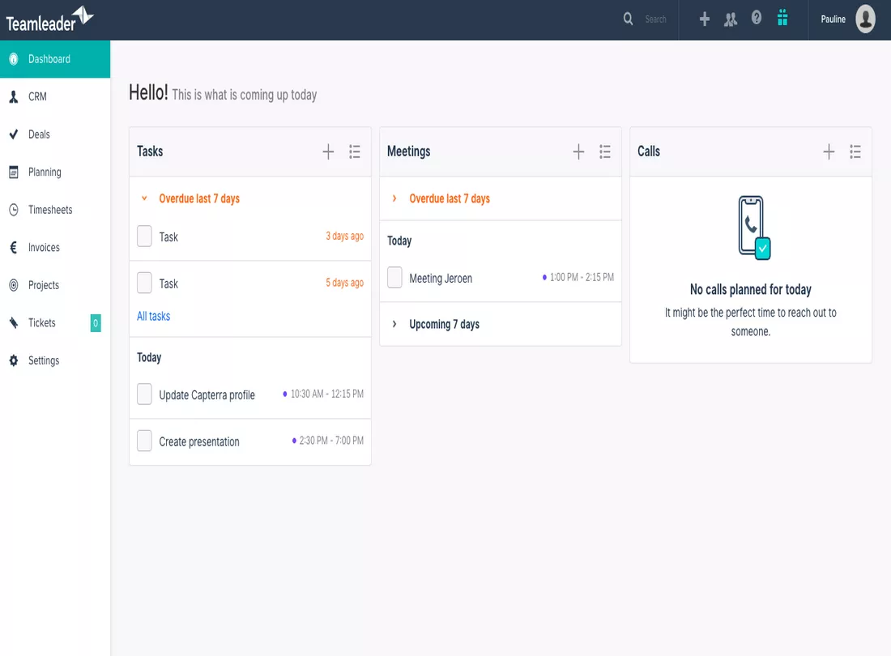Expand Overdue last 7 days in Meetings
Viewport: 891px width, 656px height.
click(x=394, y=198)
